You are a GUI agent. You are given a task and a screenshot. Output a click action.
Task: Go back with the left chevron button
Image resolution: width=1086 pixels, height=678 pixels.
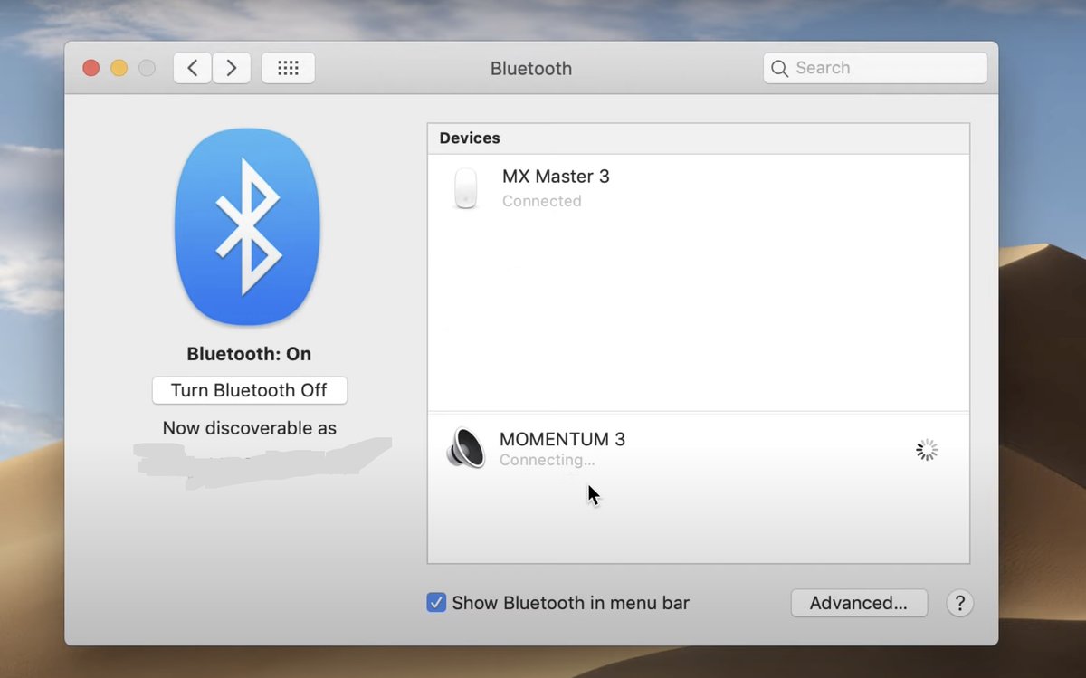(193, 68)
